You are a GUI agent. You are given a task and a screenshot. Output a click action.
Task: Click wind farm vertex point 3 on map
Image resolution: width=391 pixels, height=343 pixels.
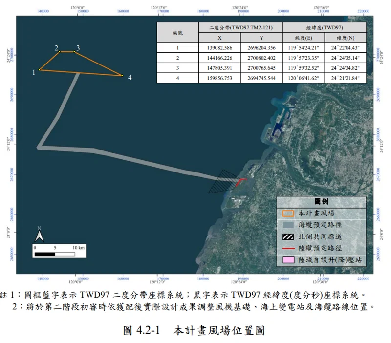point(74,52)
